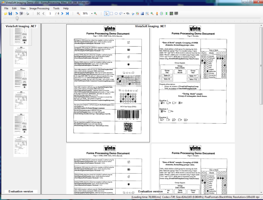Expand the lasso tool options arrow
The image size is (263, 200).
pos(124,13)
